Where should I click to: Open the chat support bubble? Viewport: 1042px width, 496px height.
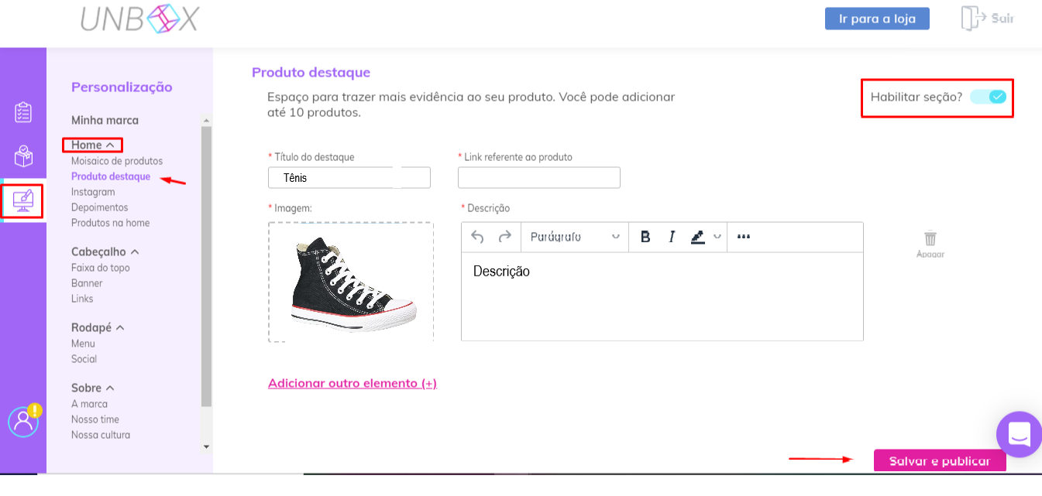coord(1020,434)
